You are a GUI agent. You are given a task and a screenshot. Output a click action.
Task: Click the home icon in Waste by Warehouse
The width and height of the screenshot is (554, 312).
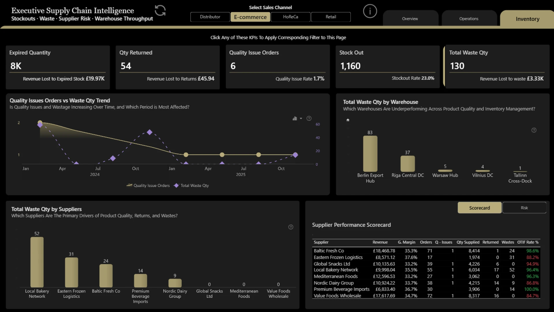coord(348,120)
